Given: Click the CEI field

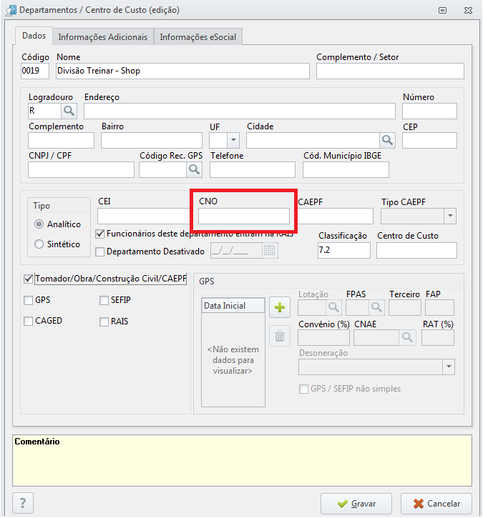Looking at the screenshot, I should click(144, 216).
